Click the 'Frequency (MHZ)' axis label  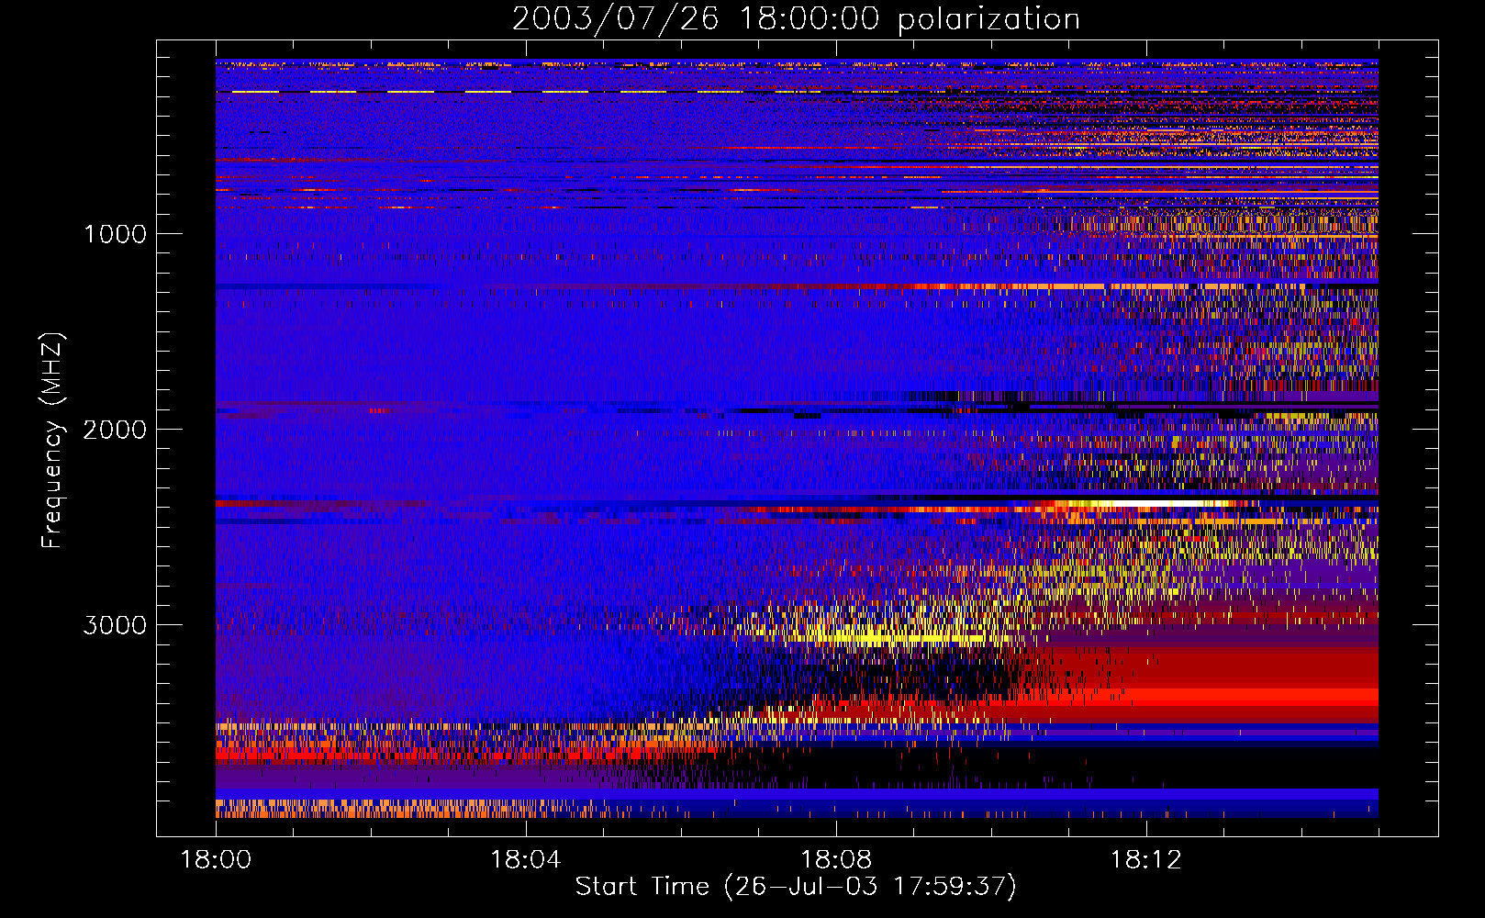pos(52,441)
